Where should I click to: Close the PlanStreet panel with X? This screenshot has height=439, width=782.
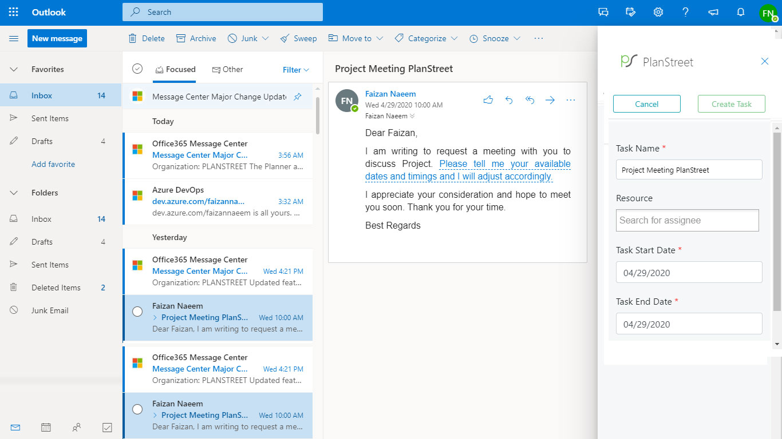click(765, 61)
